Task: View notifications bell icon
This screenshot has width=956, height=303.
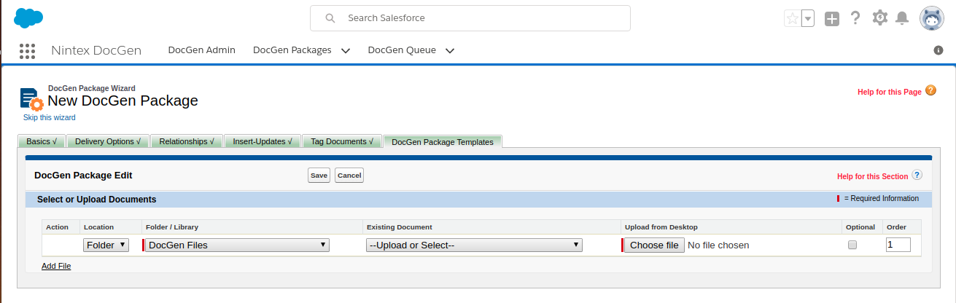Action: click(x=903, y=18)
